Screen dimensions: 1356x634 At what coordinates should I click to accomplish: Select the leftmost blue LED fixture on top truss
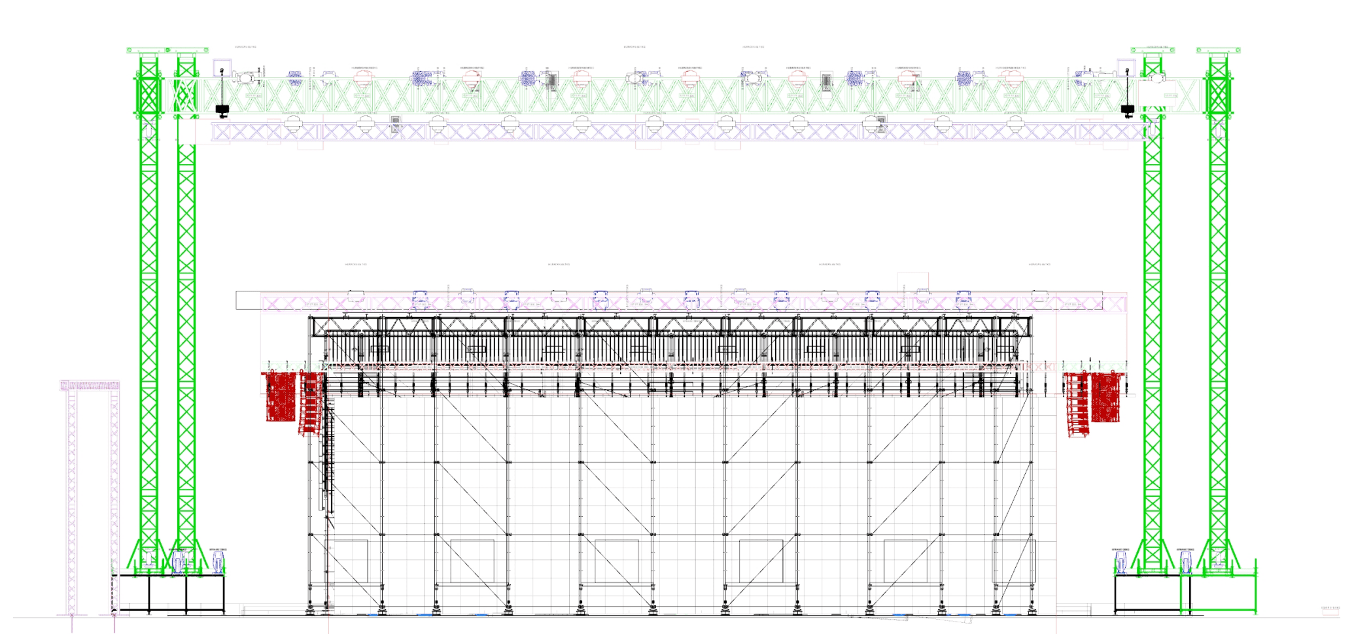click(295, 77)
